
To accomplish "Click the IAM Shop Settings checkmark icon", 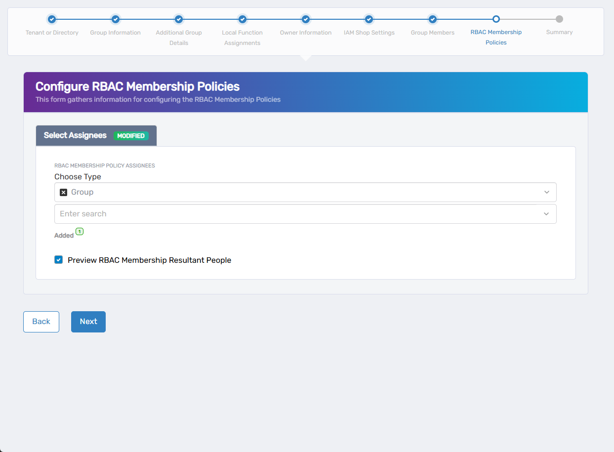I will (x=369, y=19).
